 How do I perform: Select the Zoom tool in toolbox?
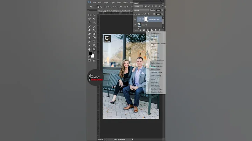click(x=94, y=49)
